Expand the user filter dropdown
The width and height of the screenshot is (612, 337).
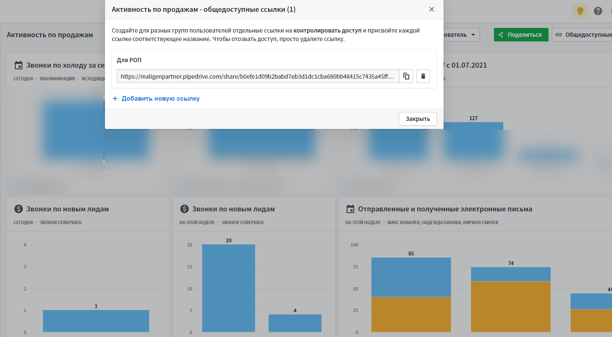461,35
